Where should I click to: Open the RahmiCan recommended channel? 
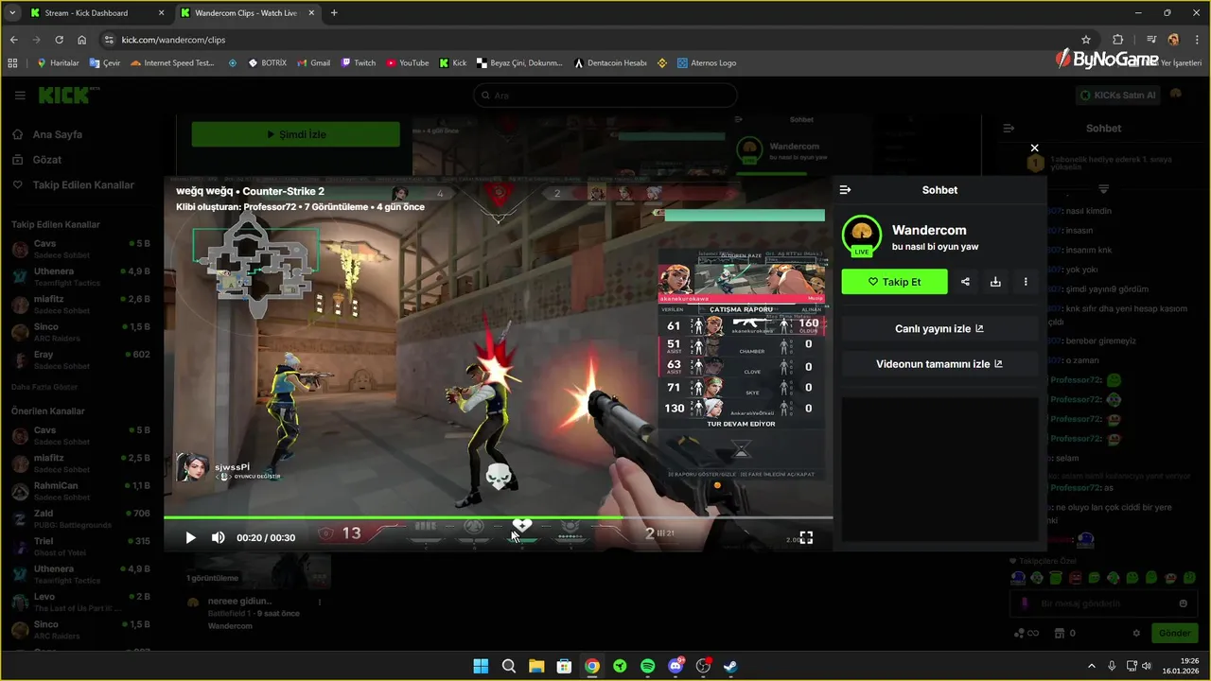point(80,491)
